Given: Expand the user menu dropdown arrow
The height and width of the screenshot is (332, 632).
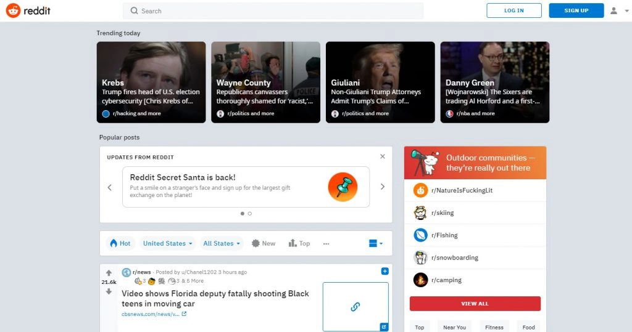Looking at the screenshot, I should (627, 11).
